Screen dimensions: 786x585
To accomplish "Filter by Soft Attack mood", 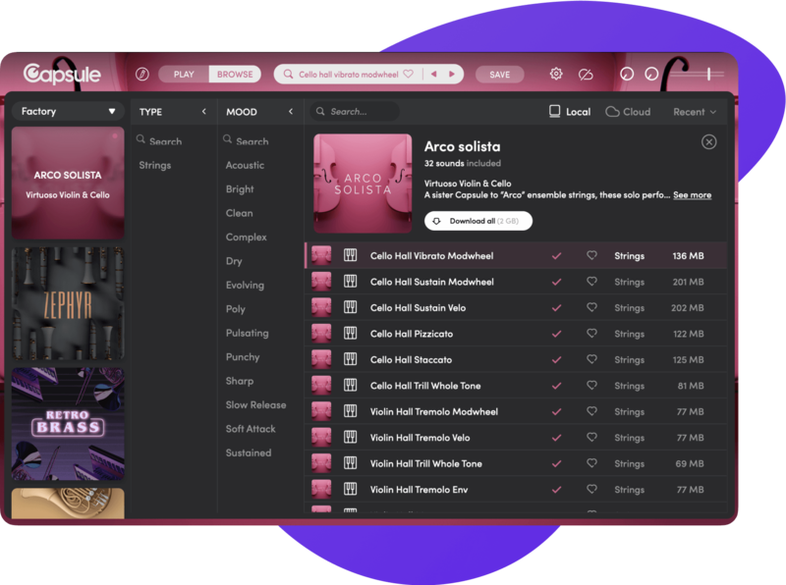I will click(251, 429).
